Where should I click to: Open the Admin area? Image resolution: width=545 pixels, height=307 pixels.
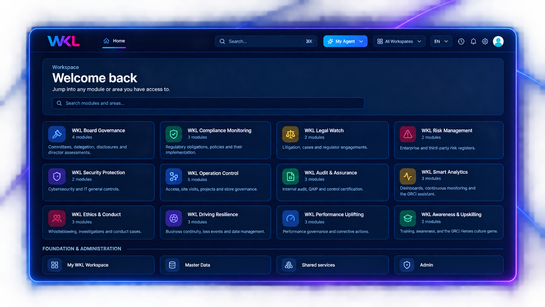pyautogui.click(x=449, y=265)
